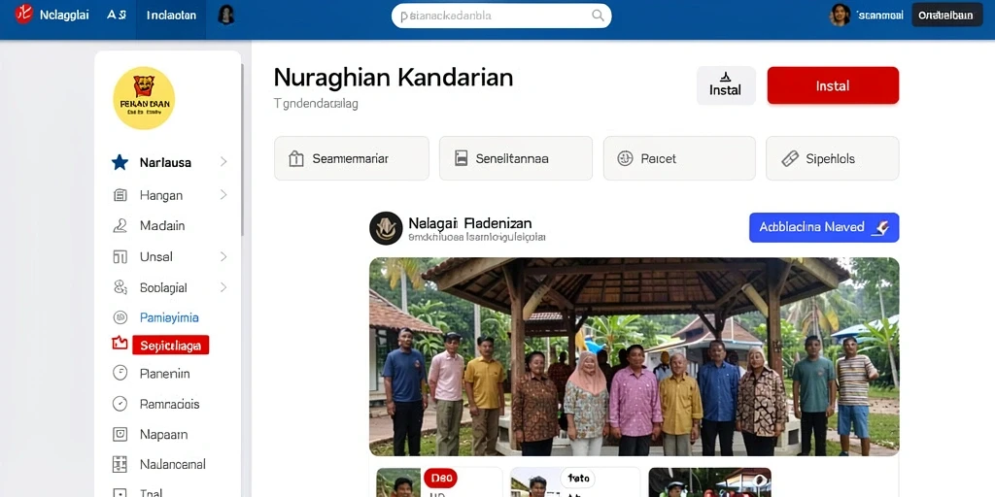Screen dimensions: 995x497
Task: Click the Sipehlols tag icon
Action: coord(790,158)
